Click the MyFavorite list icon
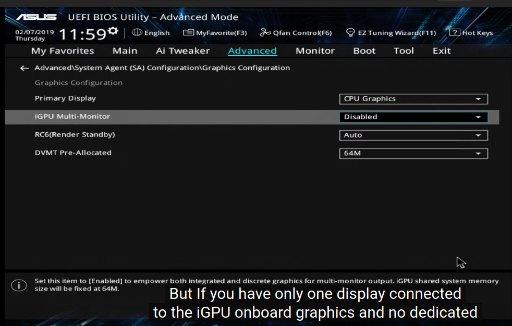512x326 pixels. pyautogui.click(x=188, y=33)
